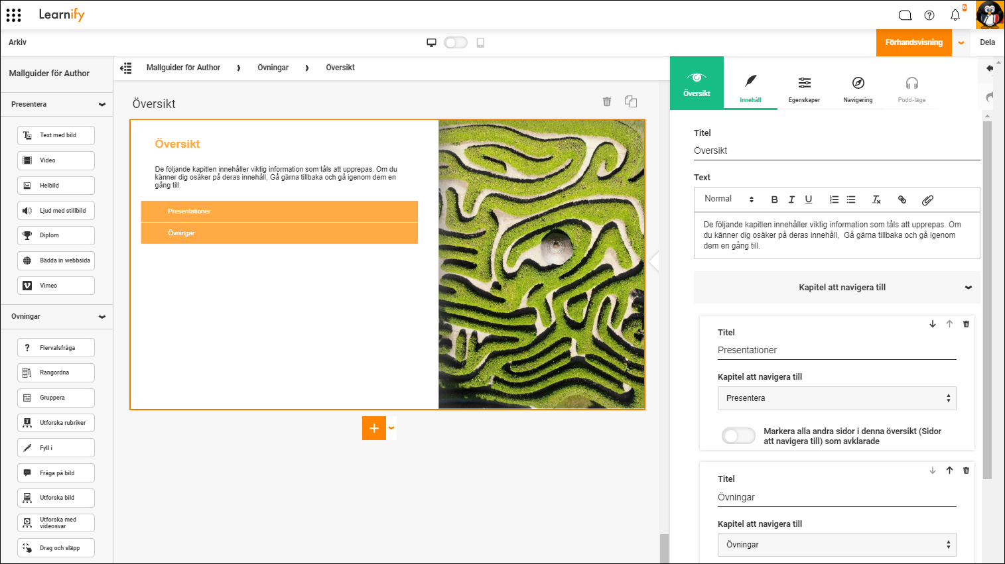This screenshot has height=564, width=1005.
Task: Open the chat messages icon
Action: [x=905, y=15]
